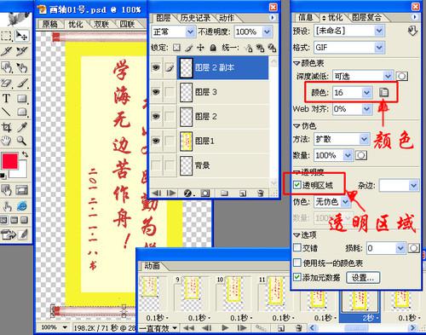Collapse the 选项 section triangle

(296, 234)
